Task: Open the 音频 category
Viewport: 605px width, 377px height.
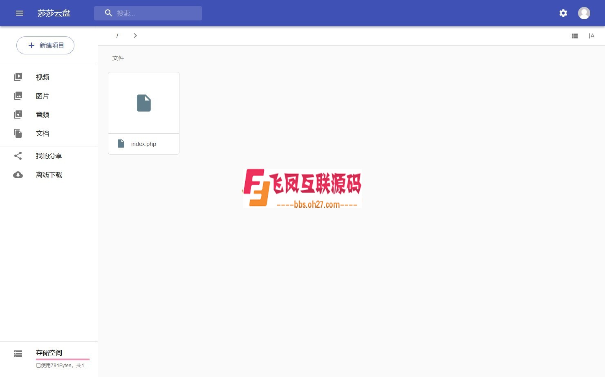Action: pyautogui.click(x=43, y=115)
